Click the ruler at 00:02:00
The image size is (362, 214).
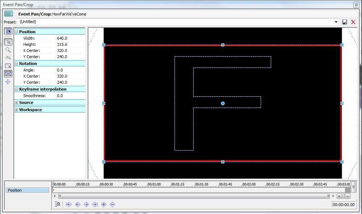249,184
